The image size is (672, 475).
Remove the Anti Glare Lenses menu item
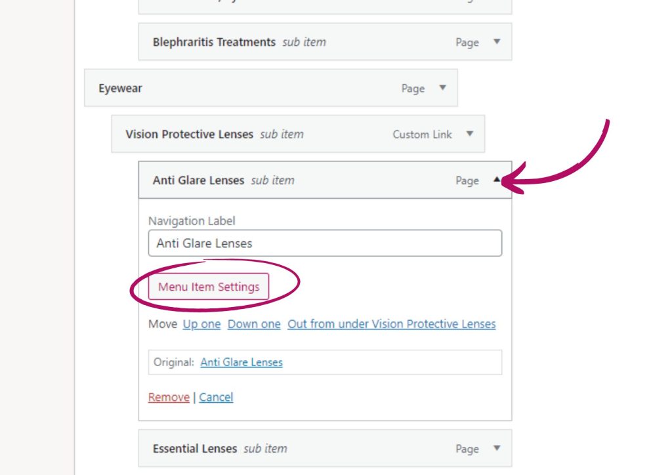click(169, 397)
